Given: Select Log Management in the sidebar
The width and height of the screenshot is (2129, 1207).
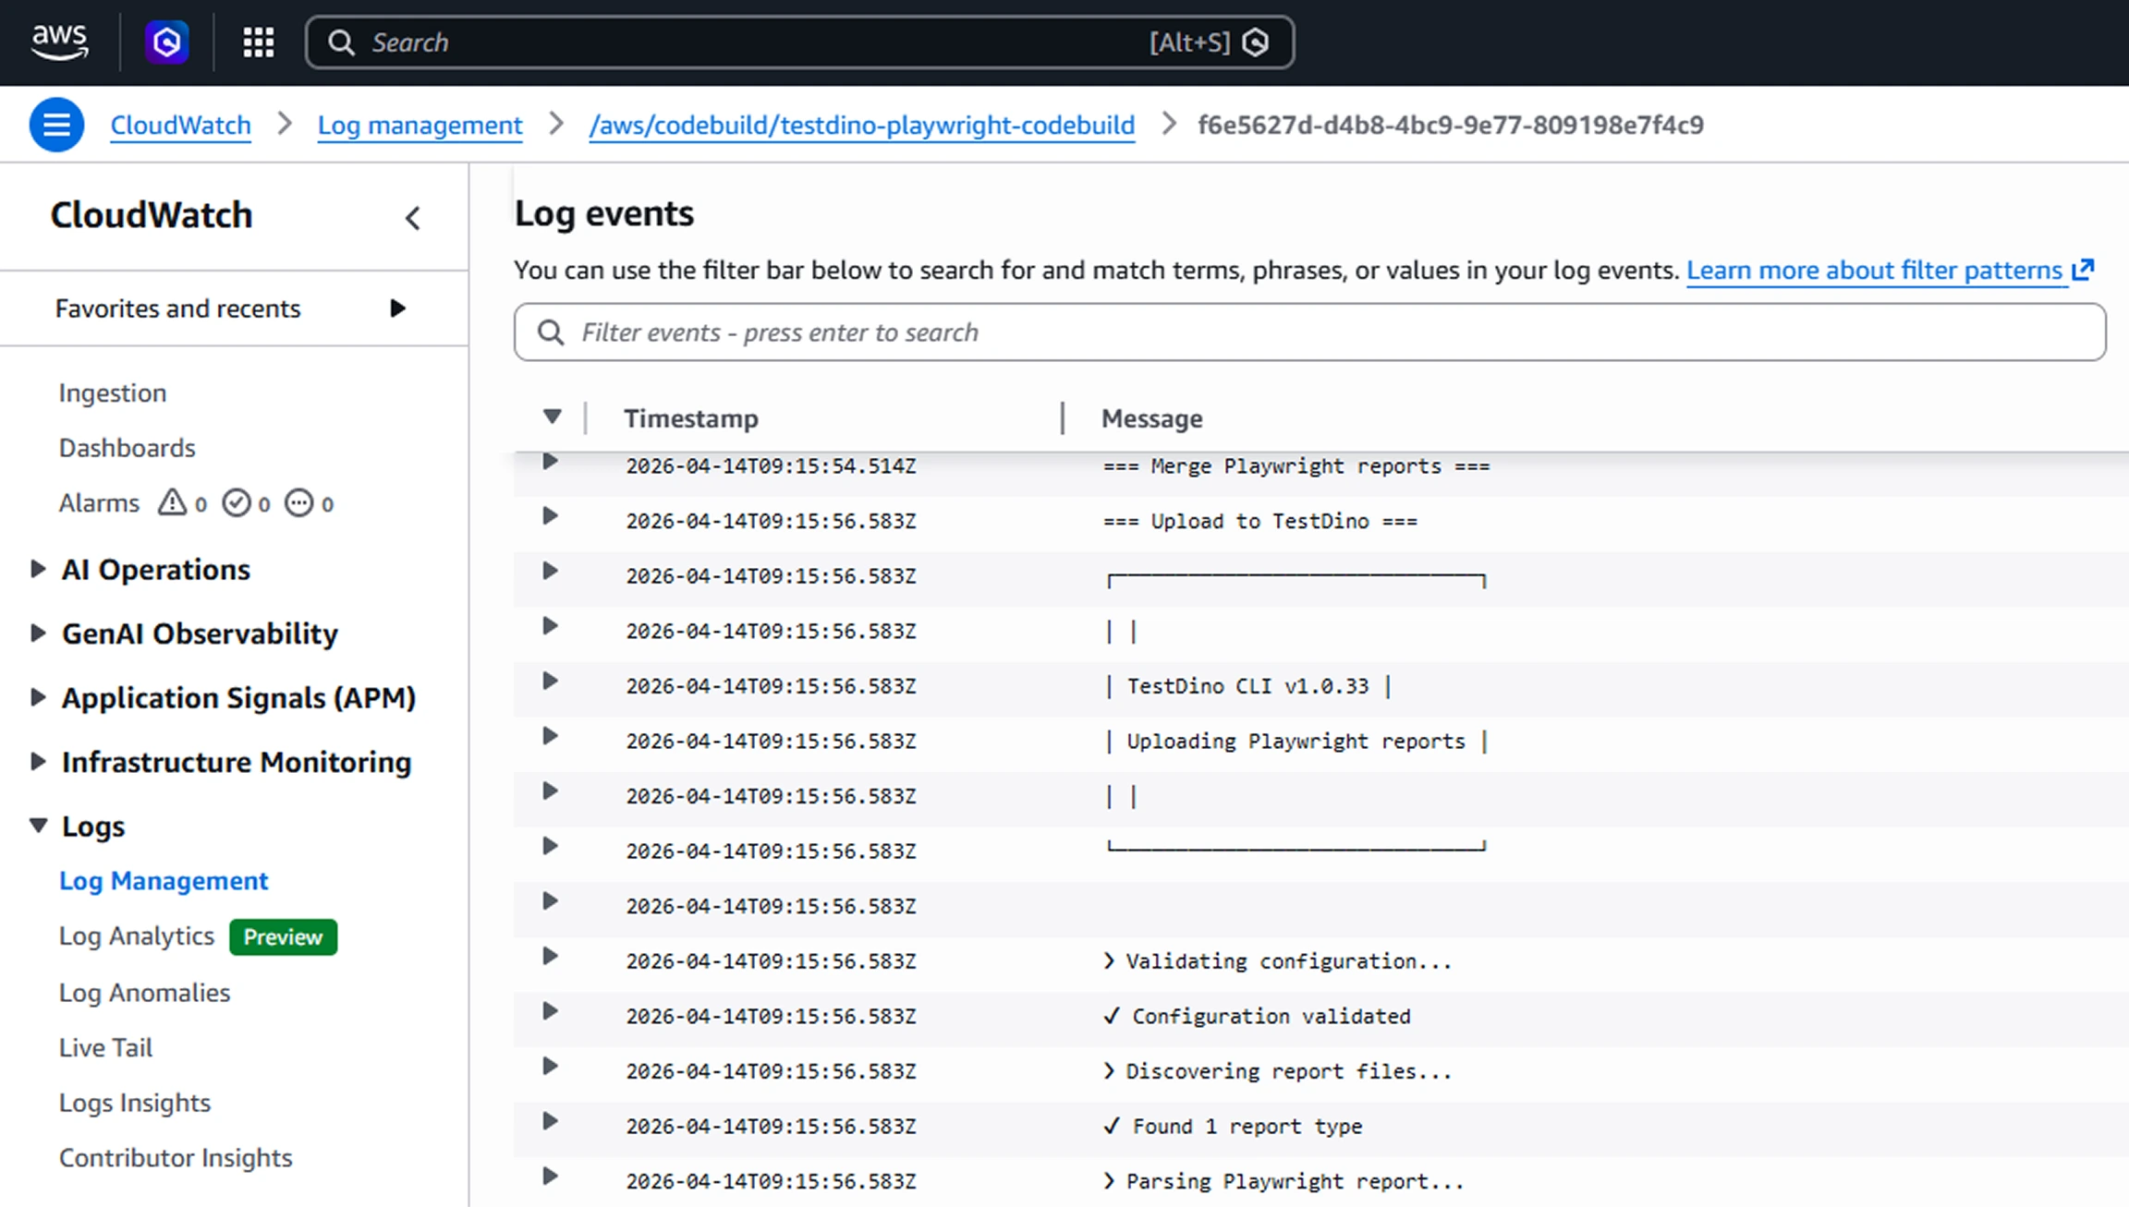Looking at the screenshot, I should click(164, 881).
